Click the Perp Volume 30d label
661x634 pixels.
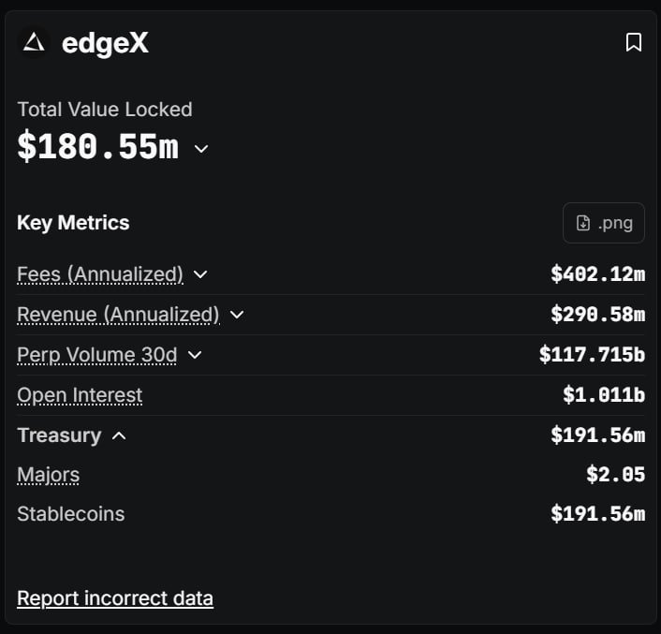pyautogui.click(x=96, y=355)
